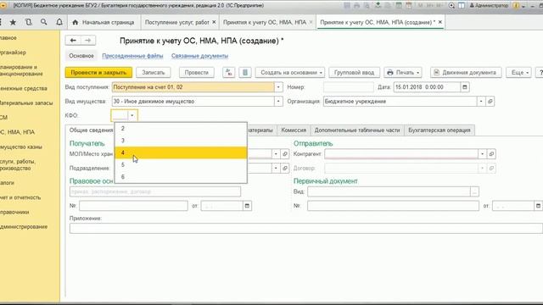
Task: Click the Номер input field
Action: (x=349, y=87)
